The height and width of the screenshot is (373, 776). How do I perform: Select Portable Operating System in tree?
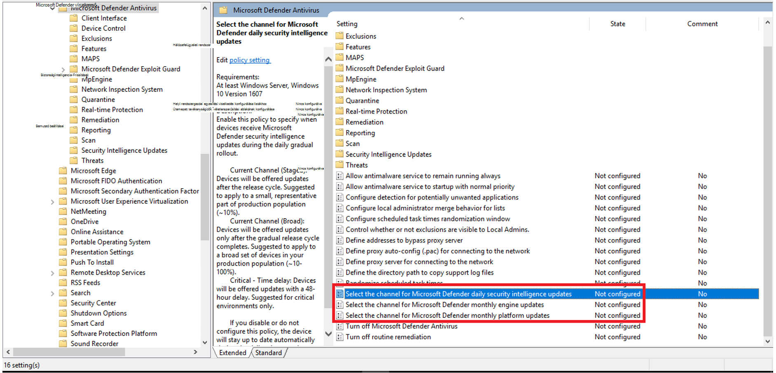110,242
